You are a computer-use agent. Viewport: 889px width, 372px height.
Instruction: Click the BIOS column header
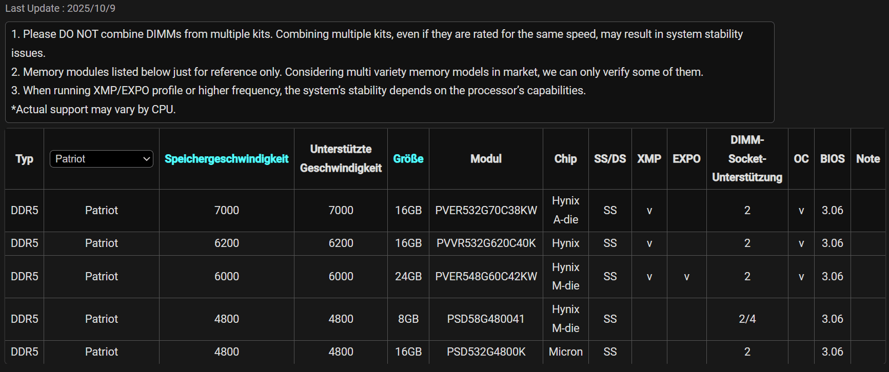pyautogui.click(x=832, y=159)
